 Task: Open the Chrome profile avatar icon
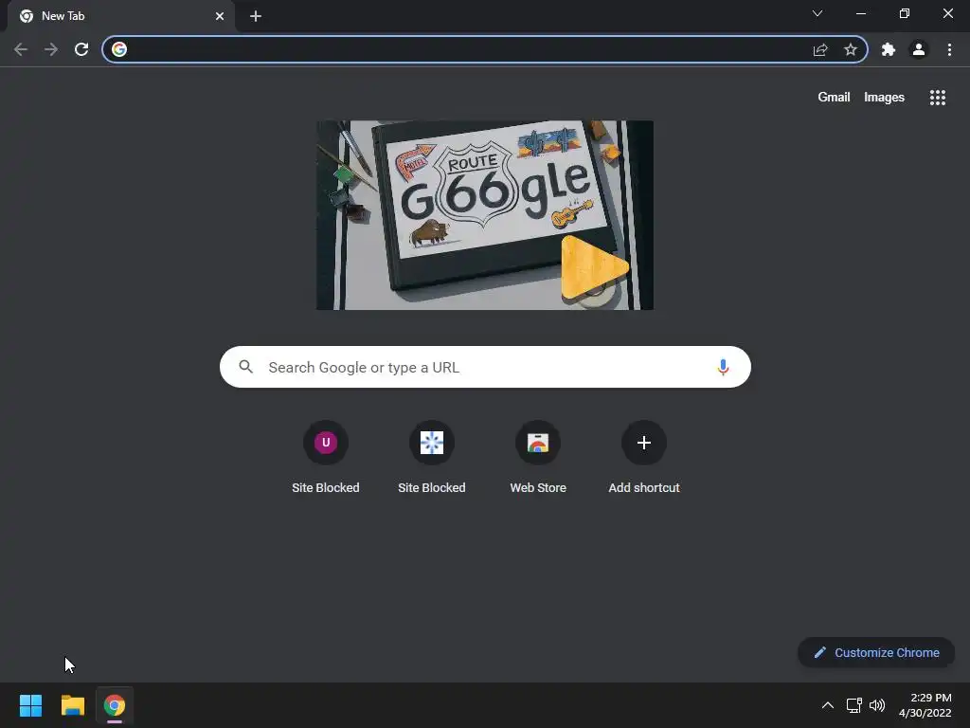[x=919, y=49]
